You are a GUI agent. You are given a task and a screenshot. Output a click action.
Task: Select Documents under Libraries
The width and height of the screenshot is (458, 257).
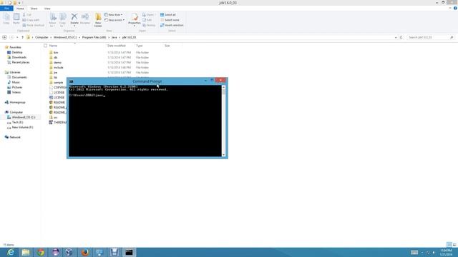point(19,77)
